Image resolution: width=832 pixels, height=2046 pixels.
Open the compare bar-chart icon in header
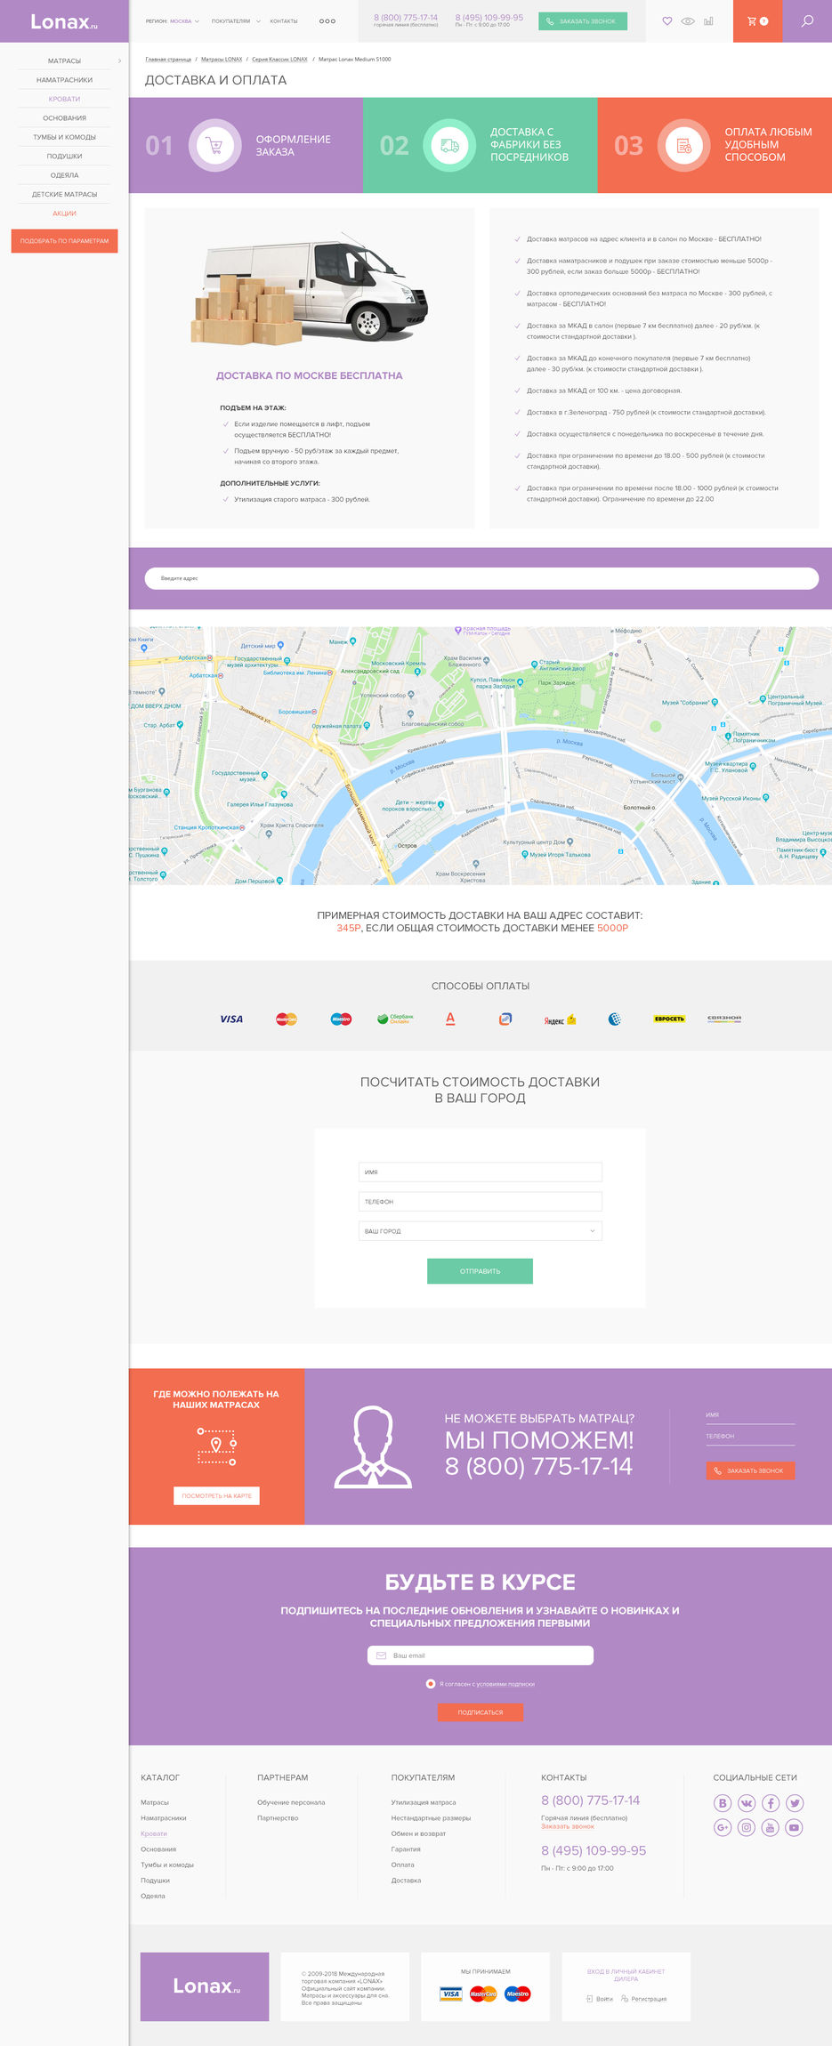[708, 20]
